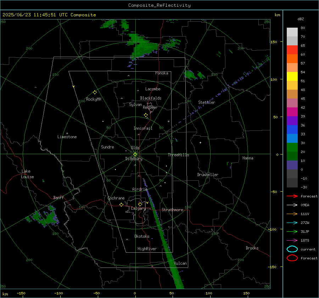This screenshot has height=298, width=319.
Task: Click the yellow diamond marker near Cochrane
Action: click(122, 204)
